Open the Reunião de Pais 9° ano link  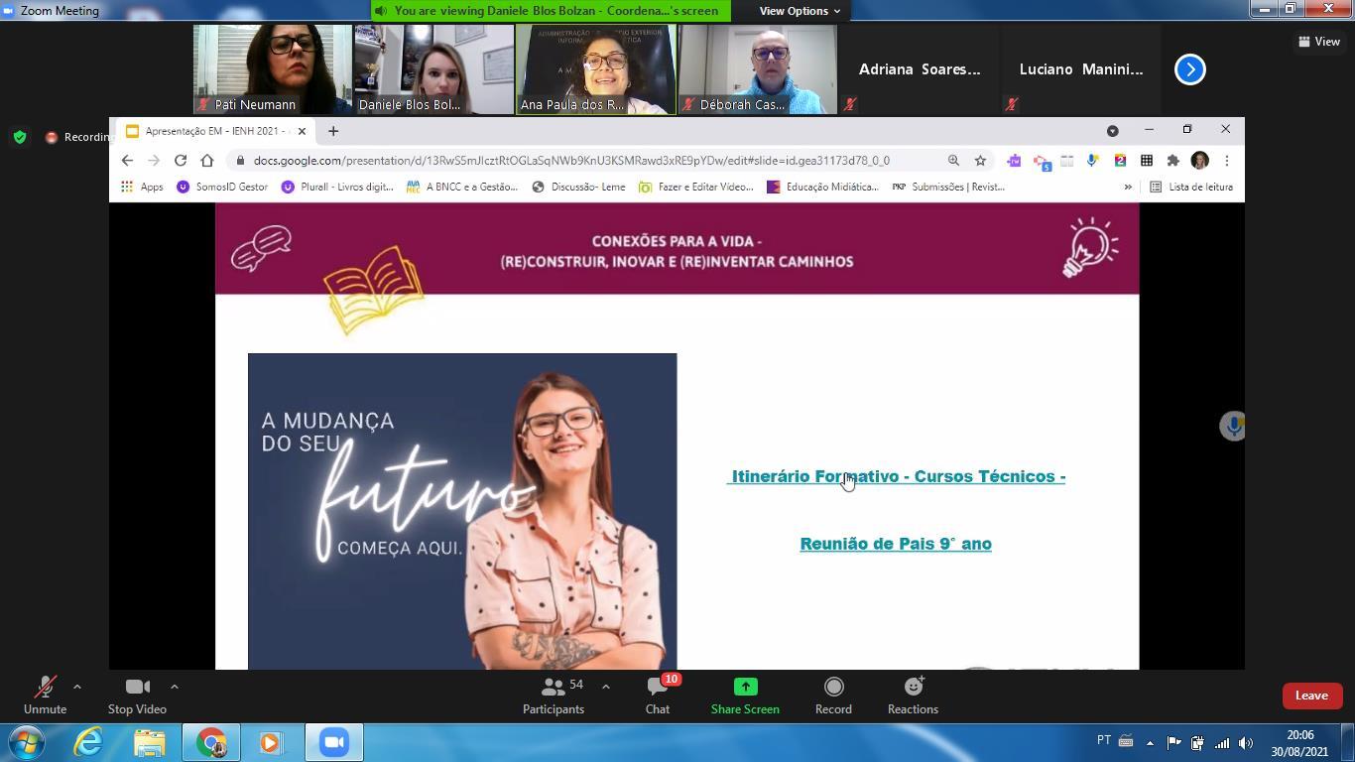pos(896,544)
